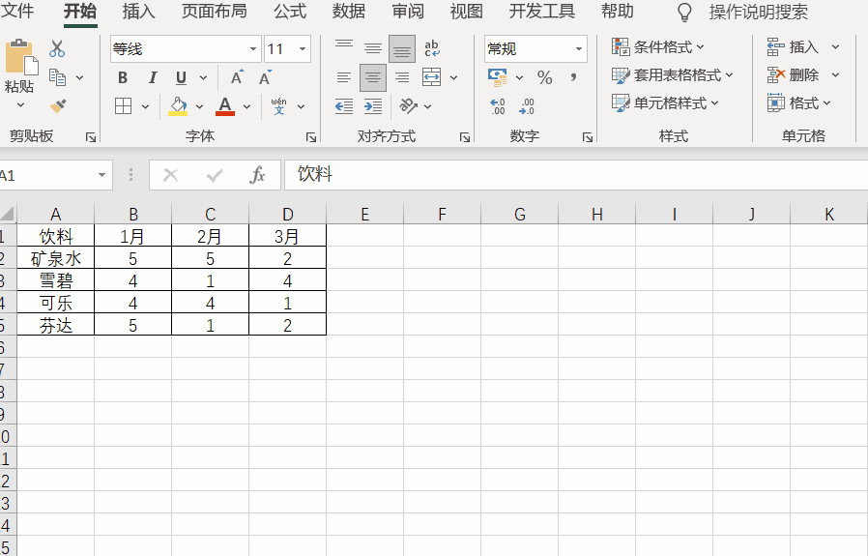This screenshot has height=556, width=868.
Task: Switch to 审阅 tab
Action: point(408,11)
